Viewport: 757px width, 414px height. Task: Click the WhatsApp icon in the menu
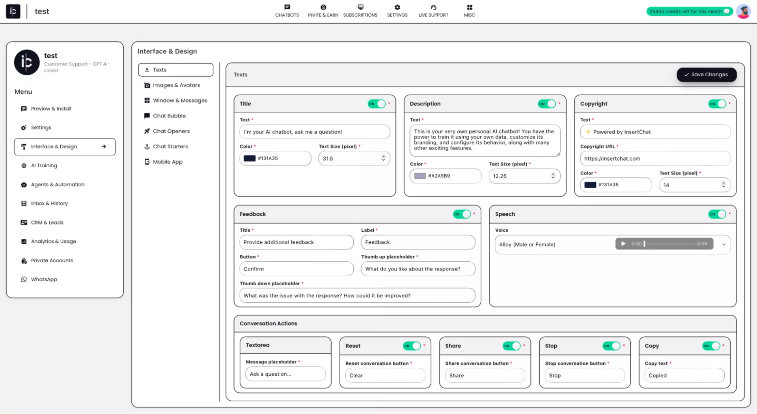[x=24, y=279]
